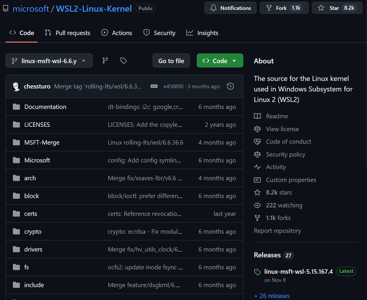Click the repository icon beside microsoft
This screenshot has height=300, width=367.
(x=6, y=9)
